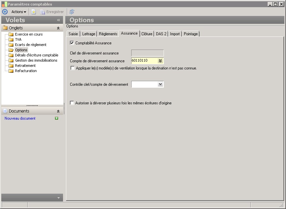Switch to the Clôture tab

tap(147, 34)
